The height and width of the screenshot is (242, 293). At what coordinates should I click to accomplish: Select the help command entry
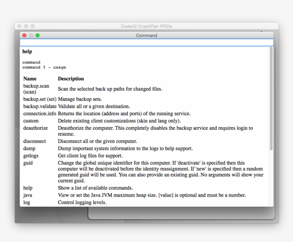[28, 188]
